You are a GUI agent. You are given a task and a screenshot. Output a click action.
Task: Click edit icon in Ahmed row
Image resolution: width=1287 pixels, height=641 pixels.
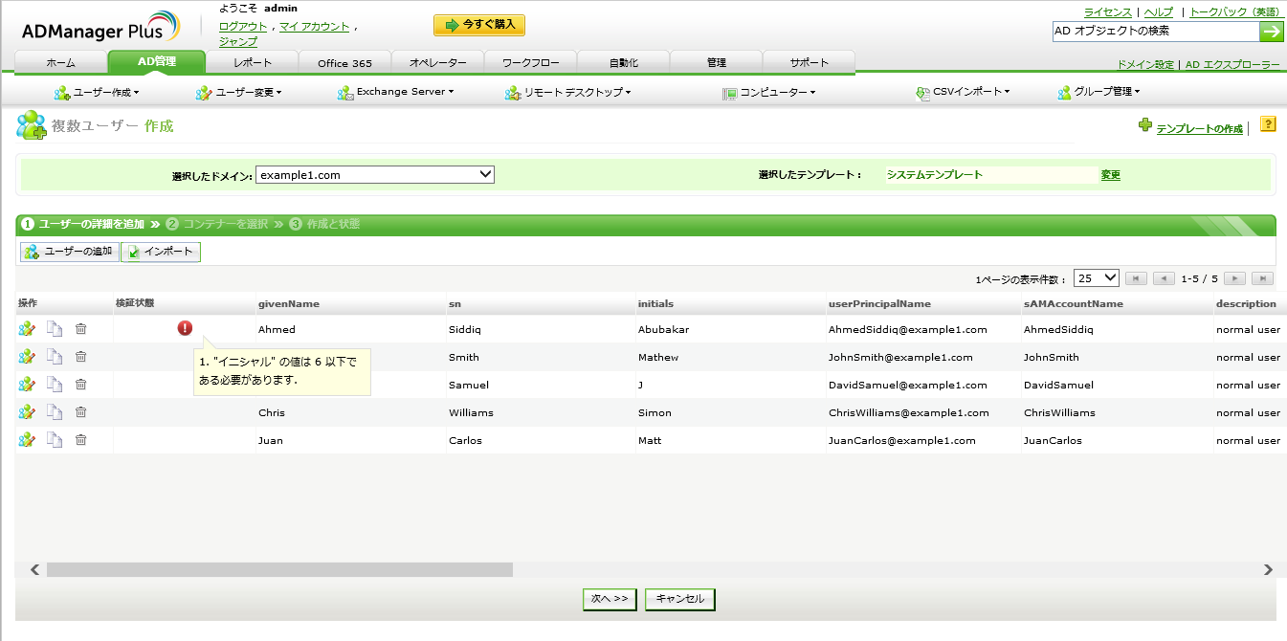tap(27, 329)
